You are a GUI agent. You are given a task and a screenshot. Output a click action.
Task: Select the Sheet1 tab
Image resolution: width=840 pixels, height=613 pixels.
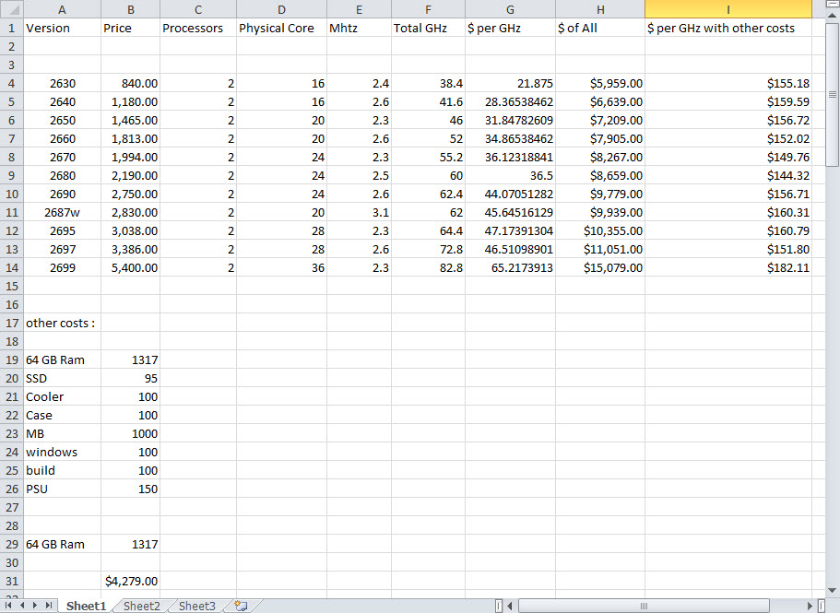[x=86, y=606]
